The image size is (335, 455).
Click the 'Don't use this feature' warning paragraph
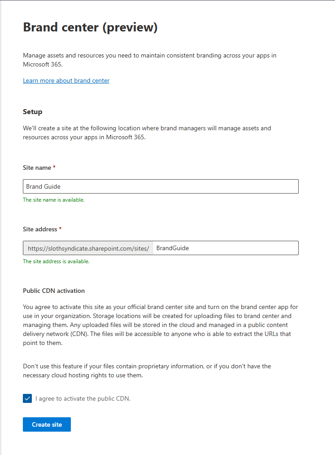coord(147,371)
